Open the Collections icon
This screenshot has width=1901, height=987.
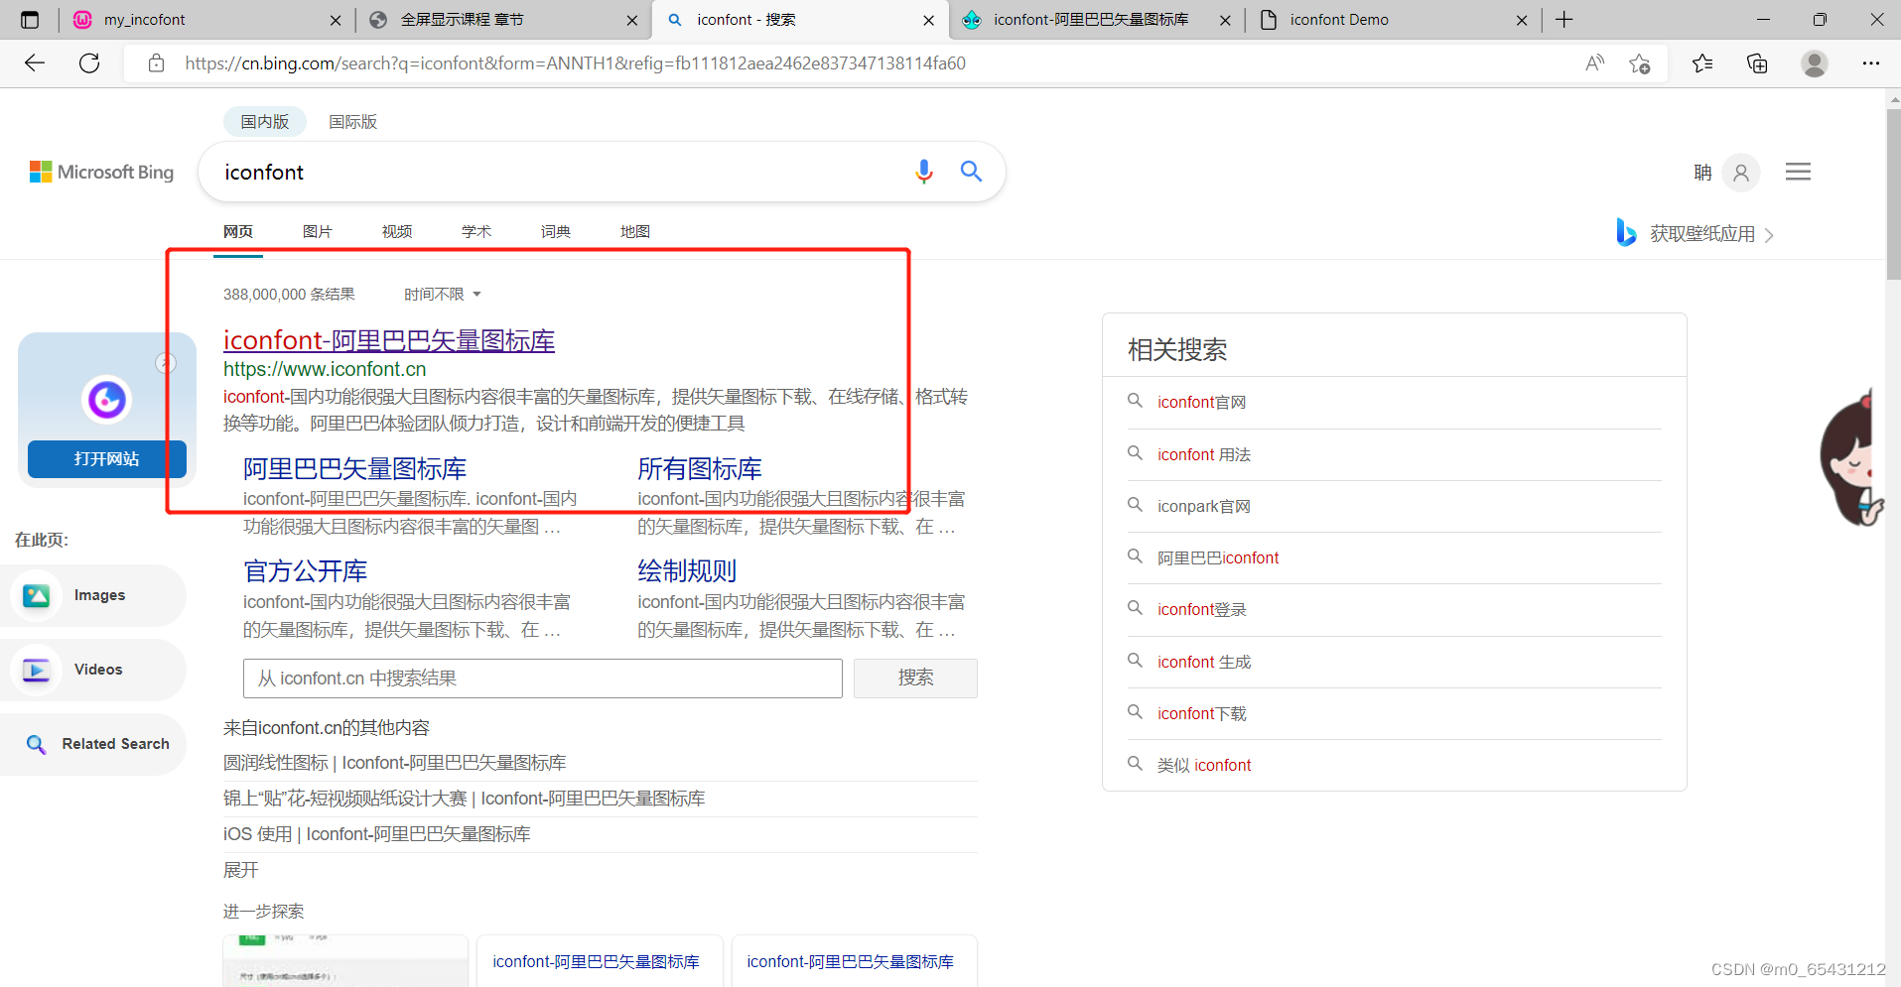1757,63
